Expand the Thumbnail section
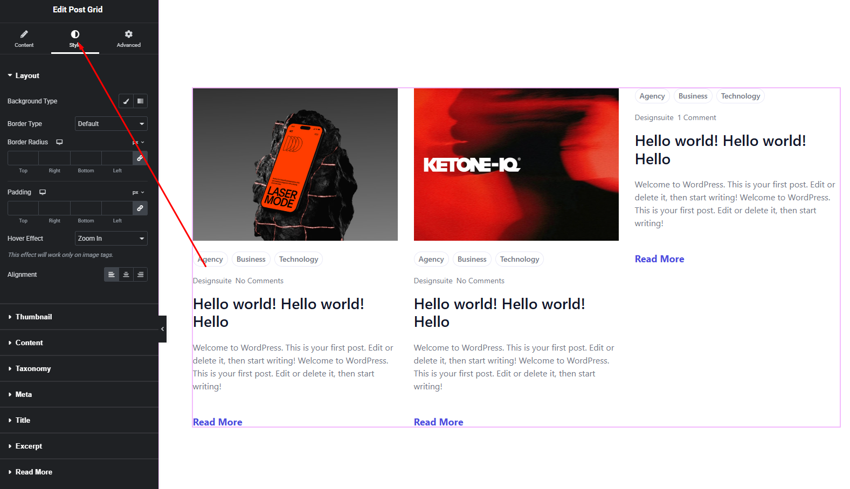 pos(33,317)
